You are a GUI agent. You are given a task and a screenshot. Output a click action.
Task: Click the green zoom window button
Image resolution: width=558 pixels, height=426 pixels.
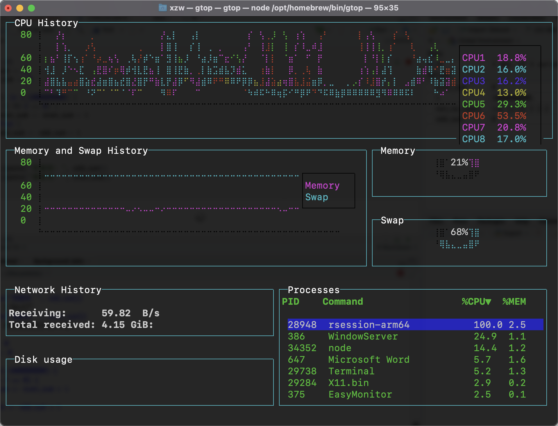(31, 8)
